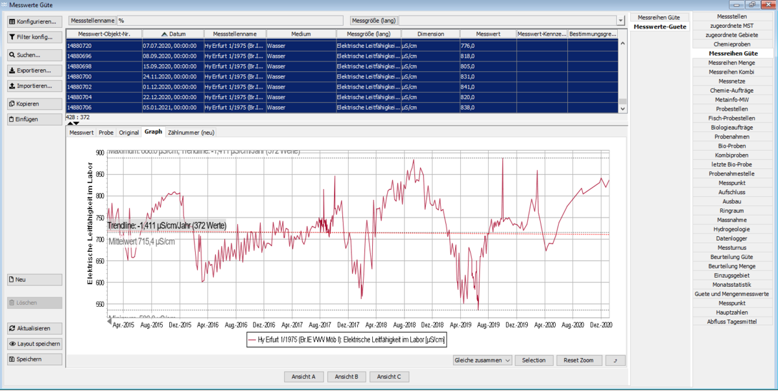778x391 pixels.
Task: Open Hauptzahlen in right panel
Action: click(732, 313)
